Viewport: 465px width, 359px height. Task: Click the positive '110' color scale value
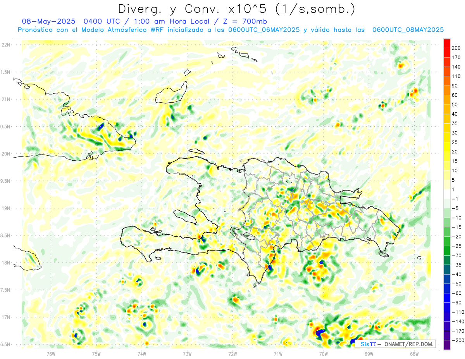click(x=456, y=76)
